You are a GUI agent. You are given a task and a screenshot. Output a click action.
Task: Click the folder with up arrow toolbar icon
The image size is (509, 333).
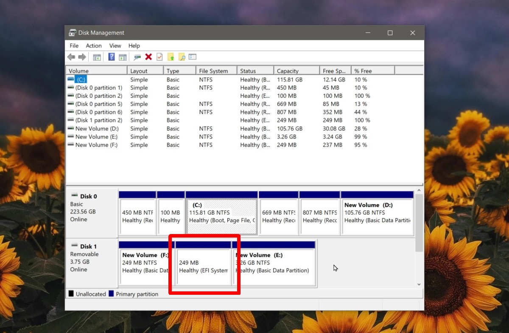click(171, 57)
